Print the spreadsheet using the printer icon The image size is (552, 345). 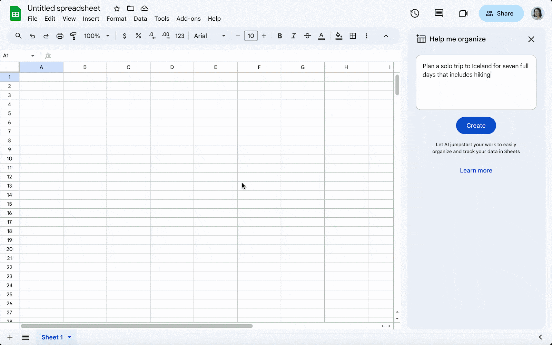click(x=60, y=36)
